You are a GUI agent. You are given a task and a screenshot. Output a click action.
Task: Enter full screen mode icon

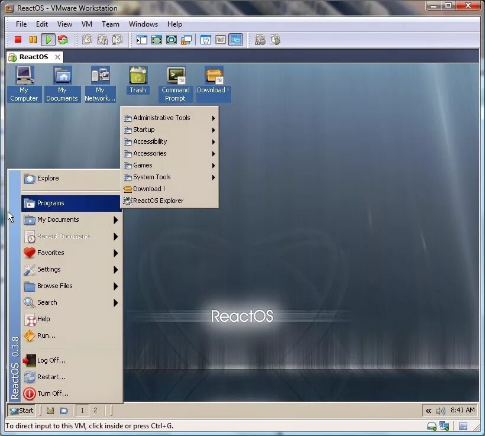pos(172,40)
